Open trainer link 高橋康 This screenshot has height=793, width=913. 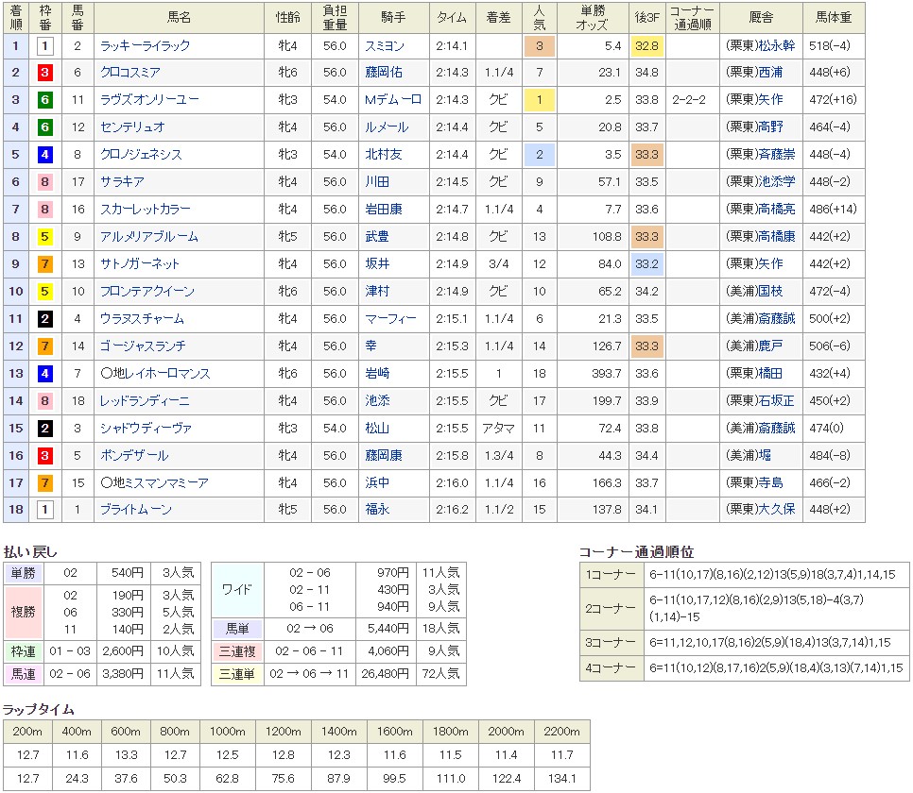(777, 237)
